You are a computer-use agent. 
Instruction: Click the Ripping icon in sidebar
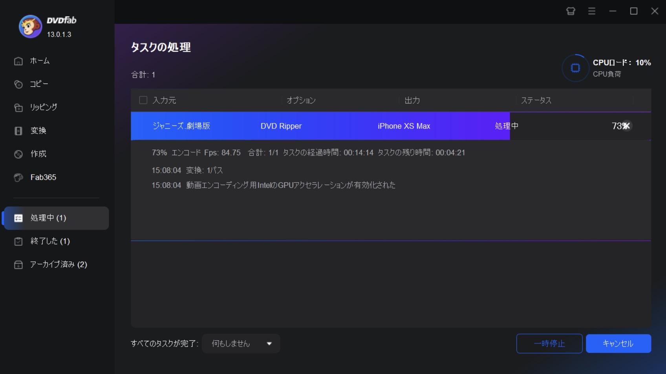(x=18, y=107)
